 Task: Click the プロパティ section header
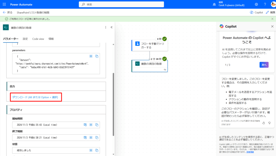[56, 110]
